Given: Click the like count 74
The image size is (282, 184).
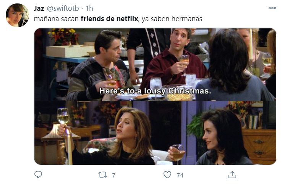Looking at the screenshot, I should click(180, 175).
